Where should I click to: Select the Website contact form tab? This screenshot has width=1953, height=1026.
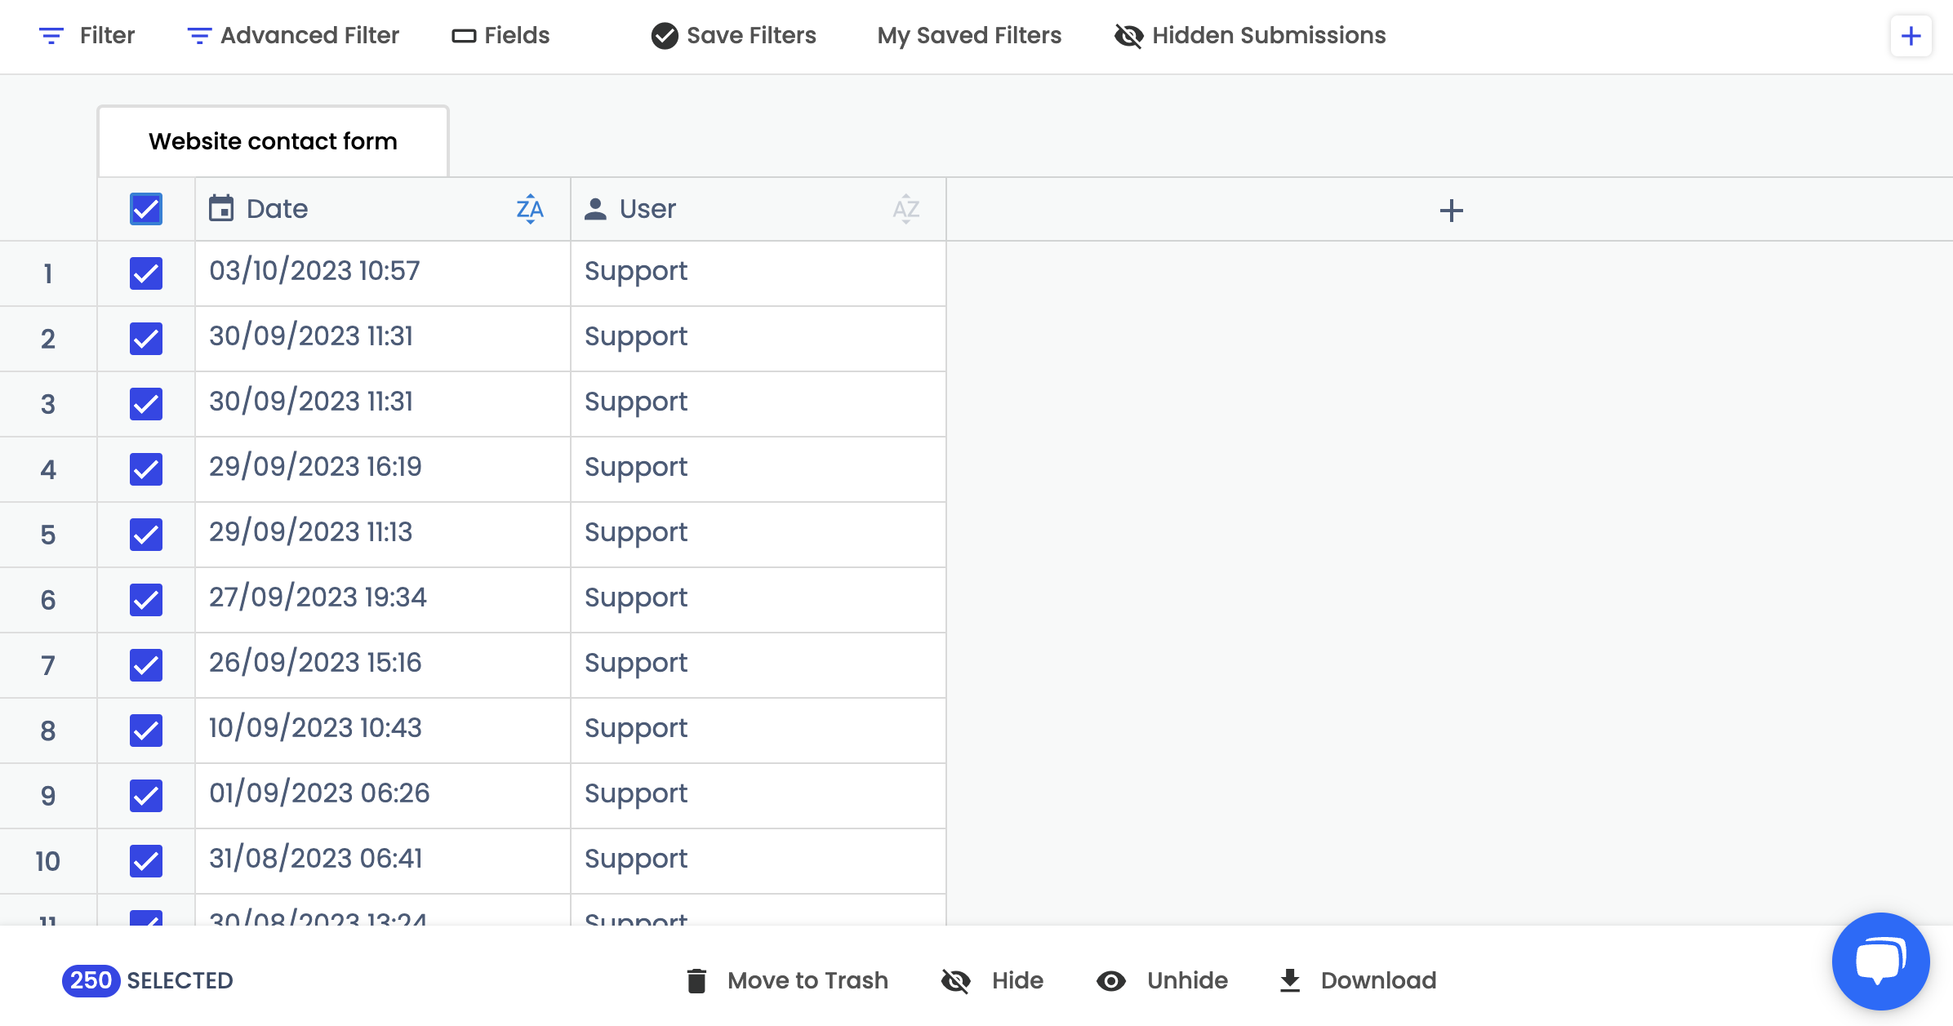coord(273,141)
